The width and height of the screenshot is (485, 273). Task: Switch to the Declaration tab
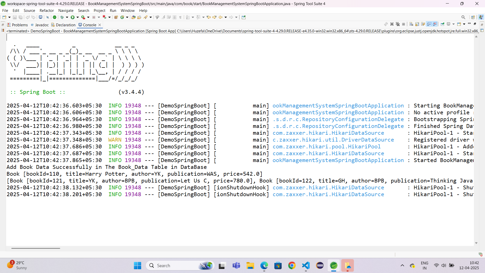pos(63,25)
